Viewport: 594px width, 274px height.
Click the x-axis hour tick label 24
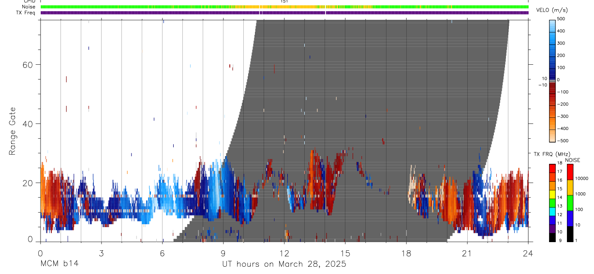point(528,253)
